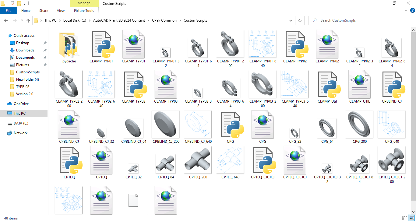Expand the chevron after AutoCAD Plant 3D 2024 Content
Image resolution: width=416 pixels, height=221 pixels.
[x=149, y=20]
